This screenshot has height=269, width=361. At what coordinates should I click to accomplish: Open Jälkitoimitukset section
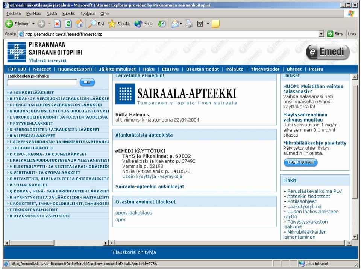click(117, 69)
